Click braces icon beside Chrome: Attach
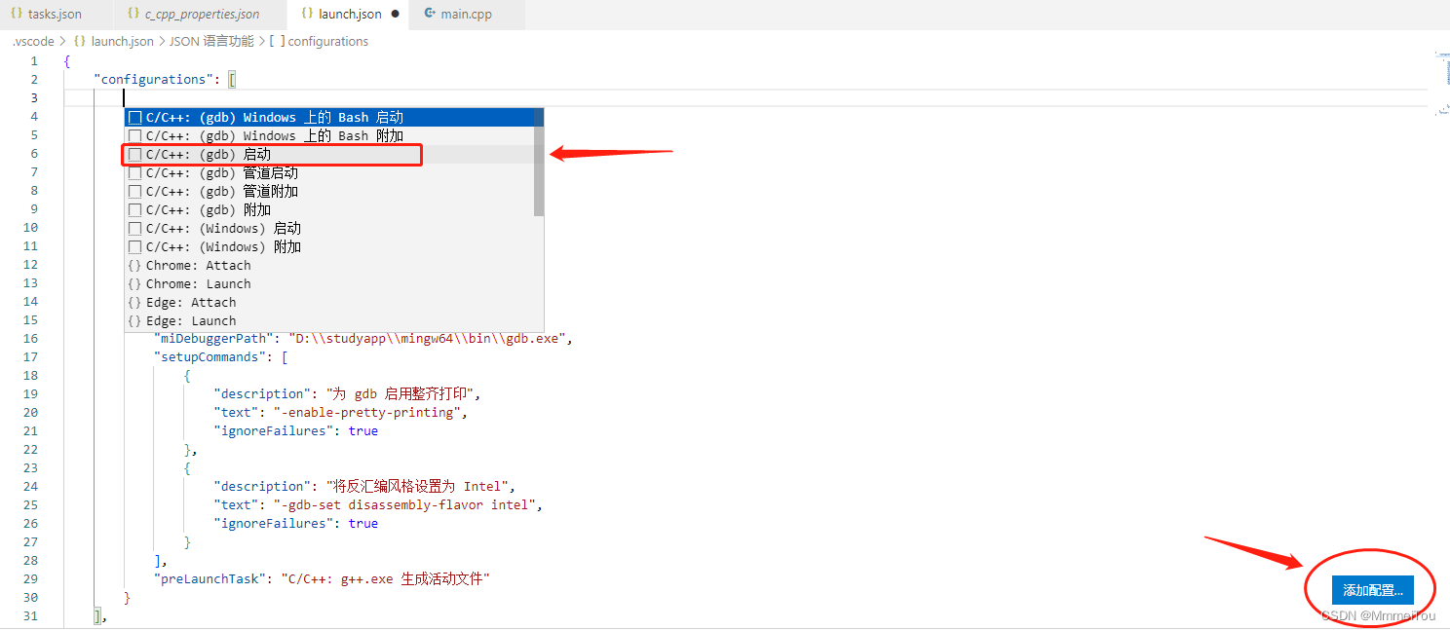This screenshot has width=1450, height=630. pos(134,265)
